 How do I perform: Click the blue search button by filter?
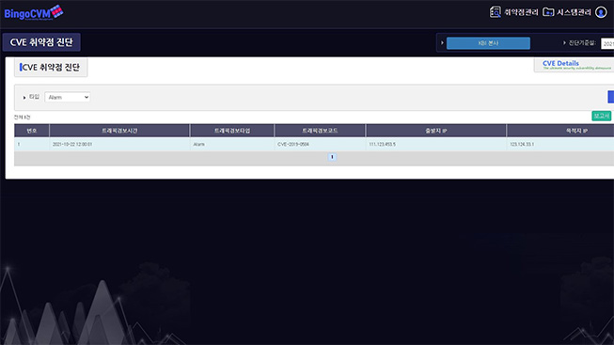pyautogui.click(x=611, y=97)
